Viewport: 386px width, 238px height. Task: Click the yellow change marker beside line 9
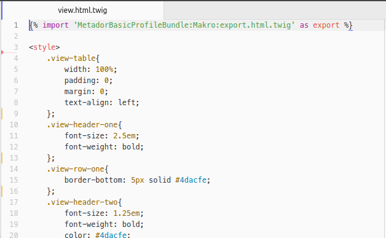tap(2, 114)
